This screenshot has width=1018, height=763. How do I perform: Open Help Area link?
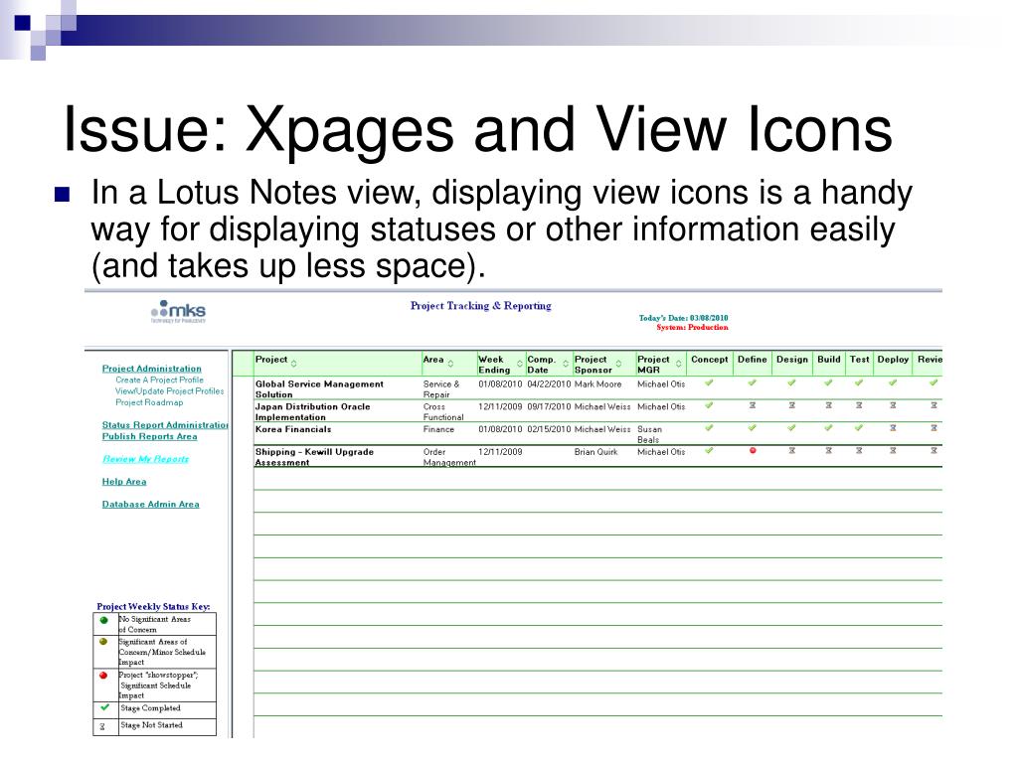[x=124, y=482]
